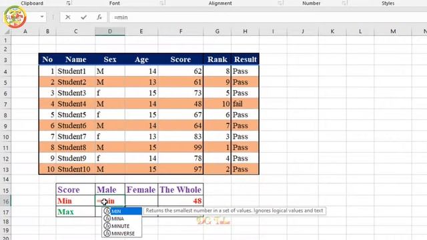Select the 'Male' summary header cell

[x=110, y=189]
